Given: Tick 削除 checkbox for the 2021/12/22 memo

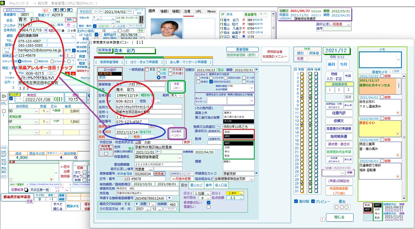Looking at the screenshot, I should coord(382,76).
